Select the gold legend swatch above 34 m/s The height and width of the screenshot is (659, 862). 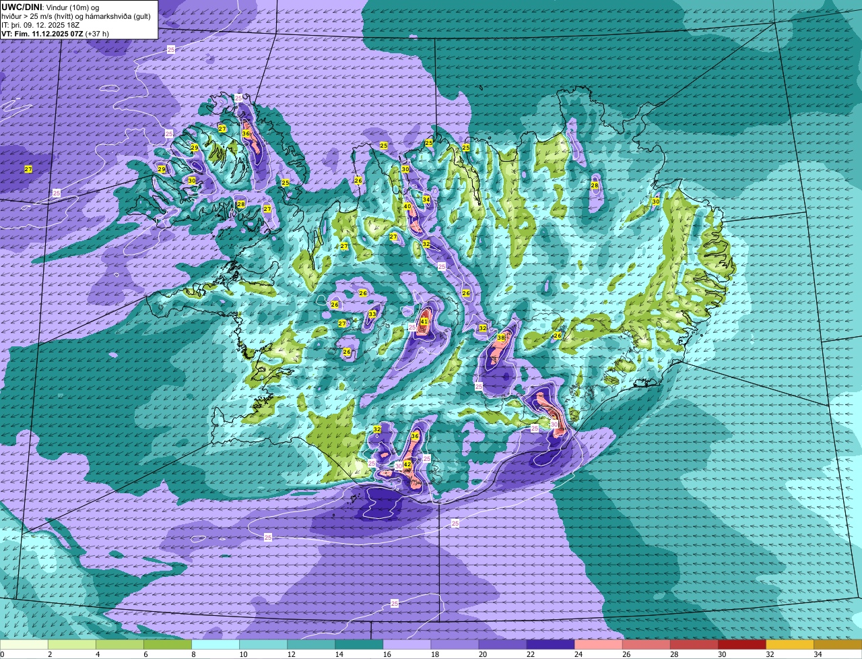pos(838,645)
